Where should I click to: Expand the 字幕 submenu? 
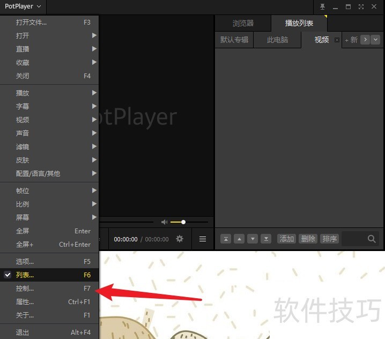[49, 106]
